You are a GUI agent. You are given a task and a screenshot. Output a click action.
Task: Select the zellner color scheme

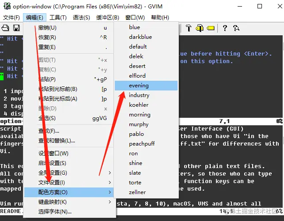pos(146,192)
